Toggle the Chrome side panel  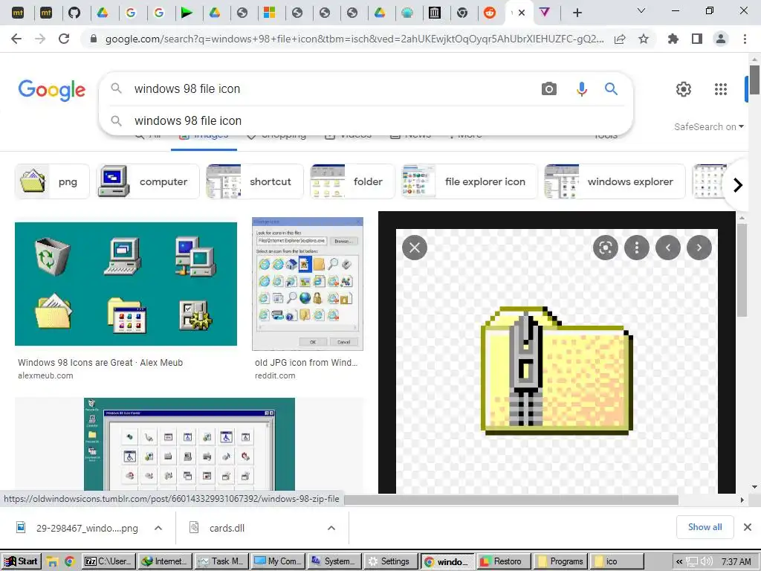coord(697,39)
